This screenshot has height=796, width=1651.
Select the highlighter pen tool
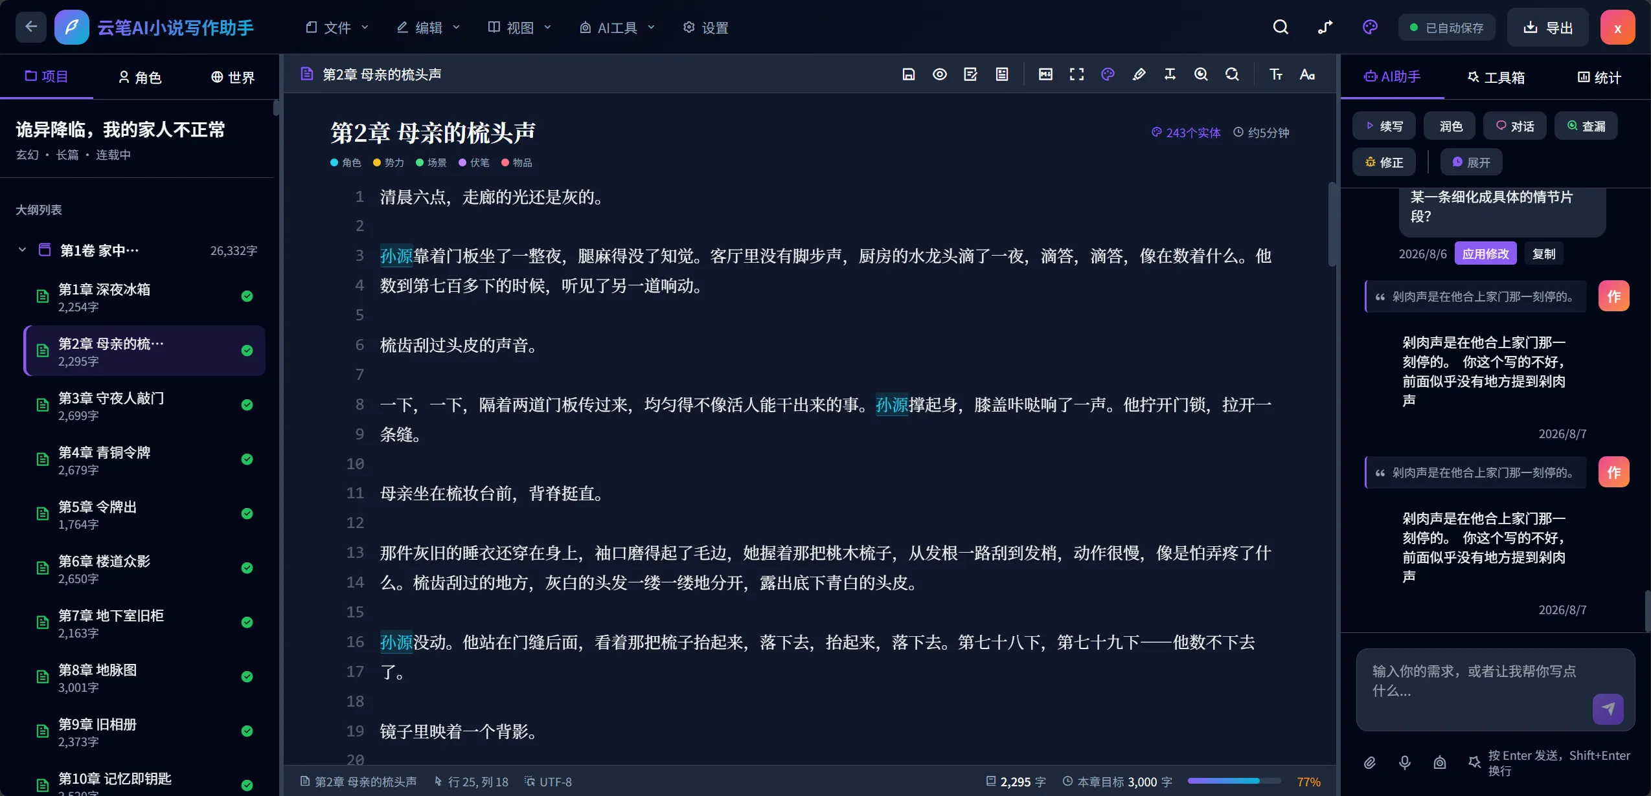1139,74
